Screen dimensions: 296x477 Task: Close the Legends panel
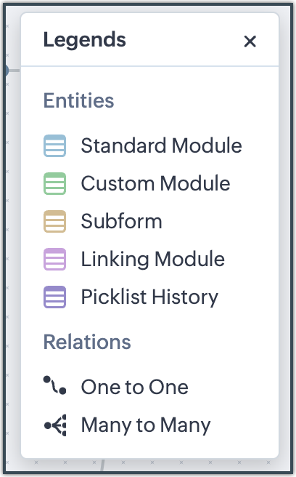(x=250, y=41)
